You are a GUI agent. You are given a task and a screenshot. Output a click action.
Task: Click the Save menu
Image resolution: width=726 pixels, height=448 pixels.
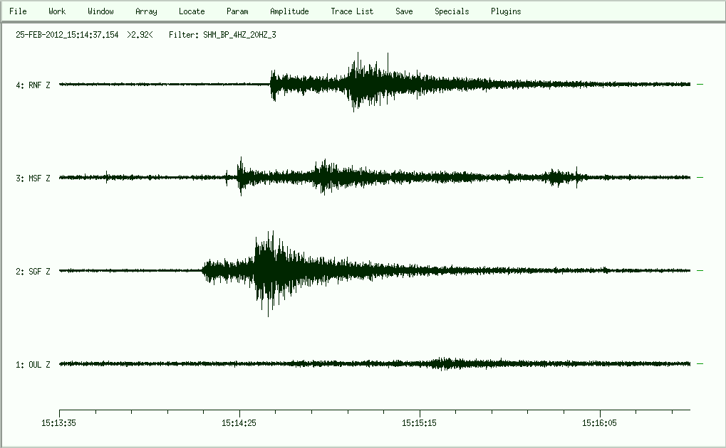pos(404,11)
